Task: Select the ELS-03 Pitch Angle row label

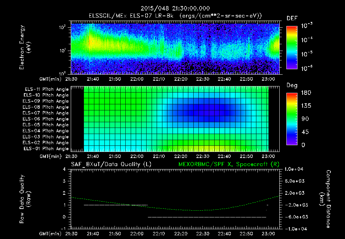Action: (x=45, y=137)
